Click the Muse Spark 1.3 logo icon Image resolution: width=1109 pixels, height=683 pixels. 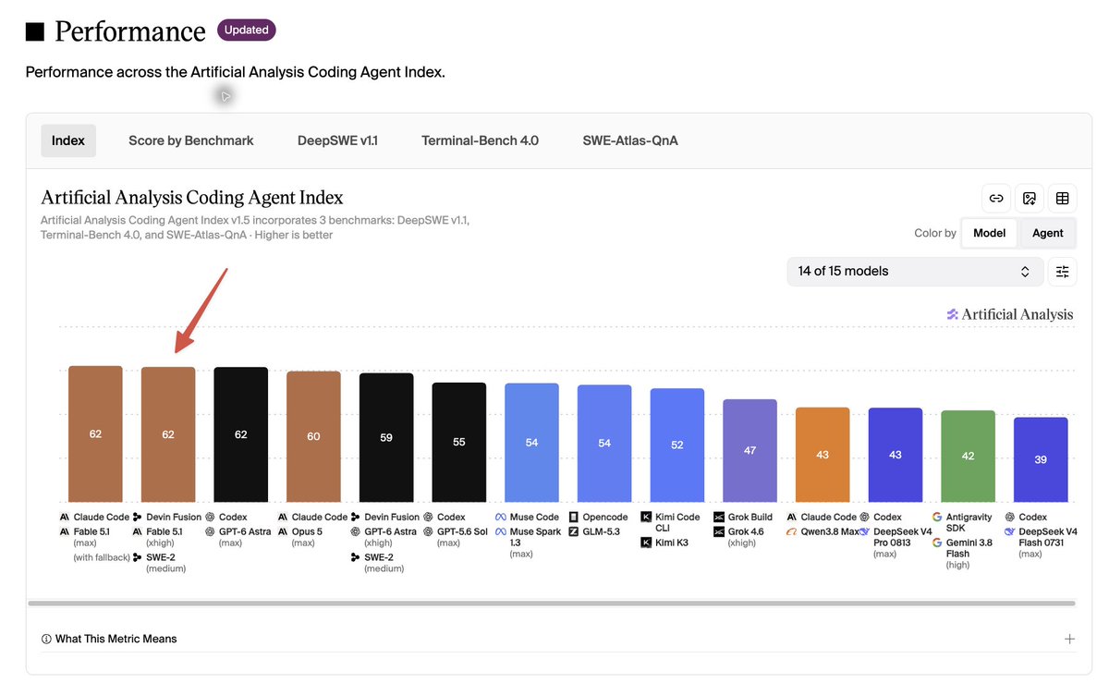500,531
